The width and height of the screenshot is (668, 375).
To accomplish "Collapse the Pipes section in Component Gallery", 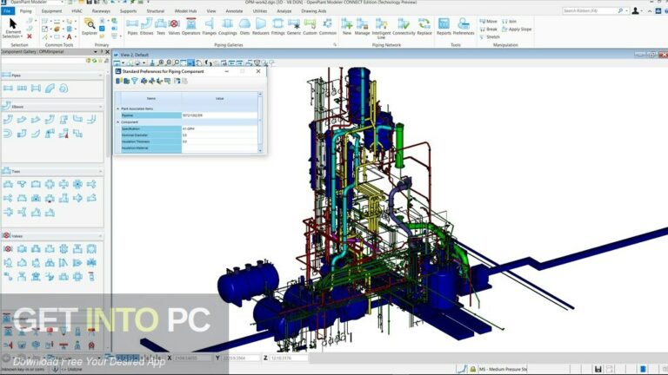I will pos(101,76).
